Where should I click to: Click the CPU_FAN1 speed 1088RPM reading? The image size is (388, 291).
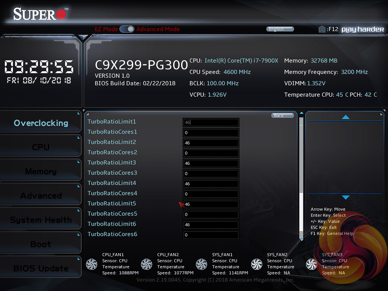pos(129,273)
